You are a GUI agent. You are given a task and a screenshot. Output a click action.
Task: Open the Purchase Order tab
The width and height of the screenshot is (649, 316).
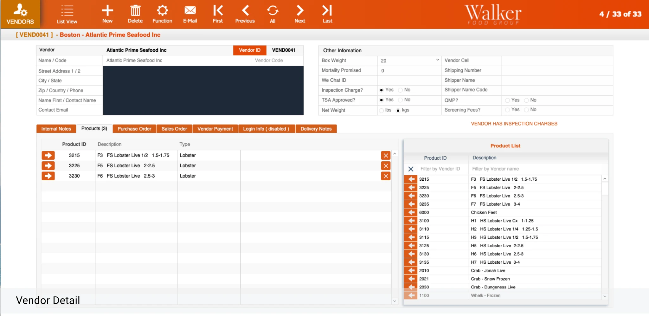(134, 129)
